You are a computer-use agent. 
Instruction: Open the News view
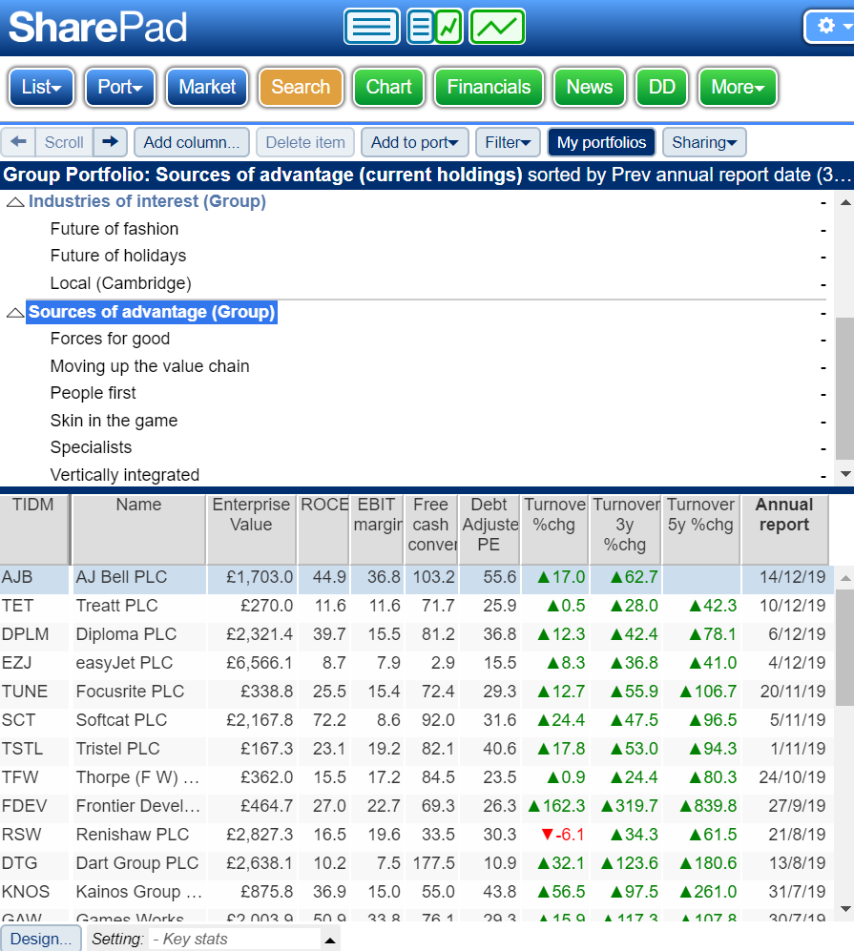tap(590, 87)
